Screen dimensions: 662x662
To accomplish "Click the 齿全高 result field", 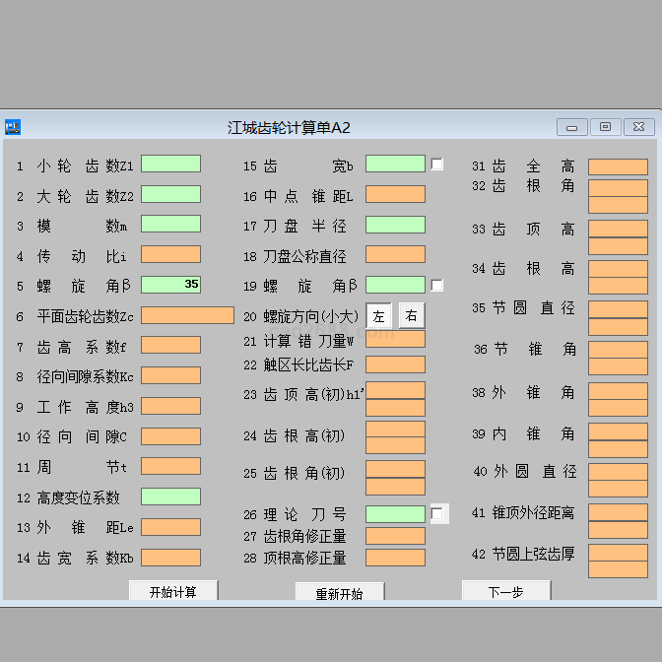I will point(618,166).
